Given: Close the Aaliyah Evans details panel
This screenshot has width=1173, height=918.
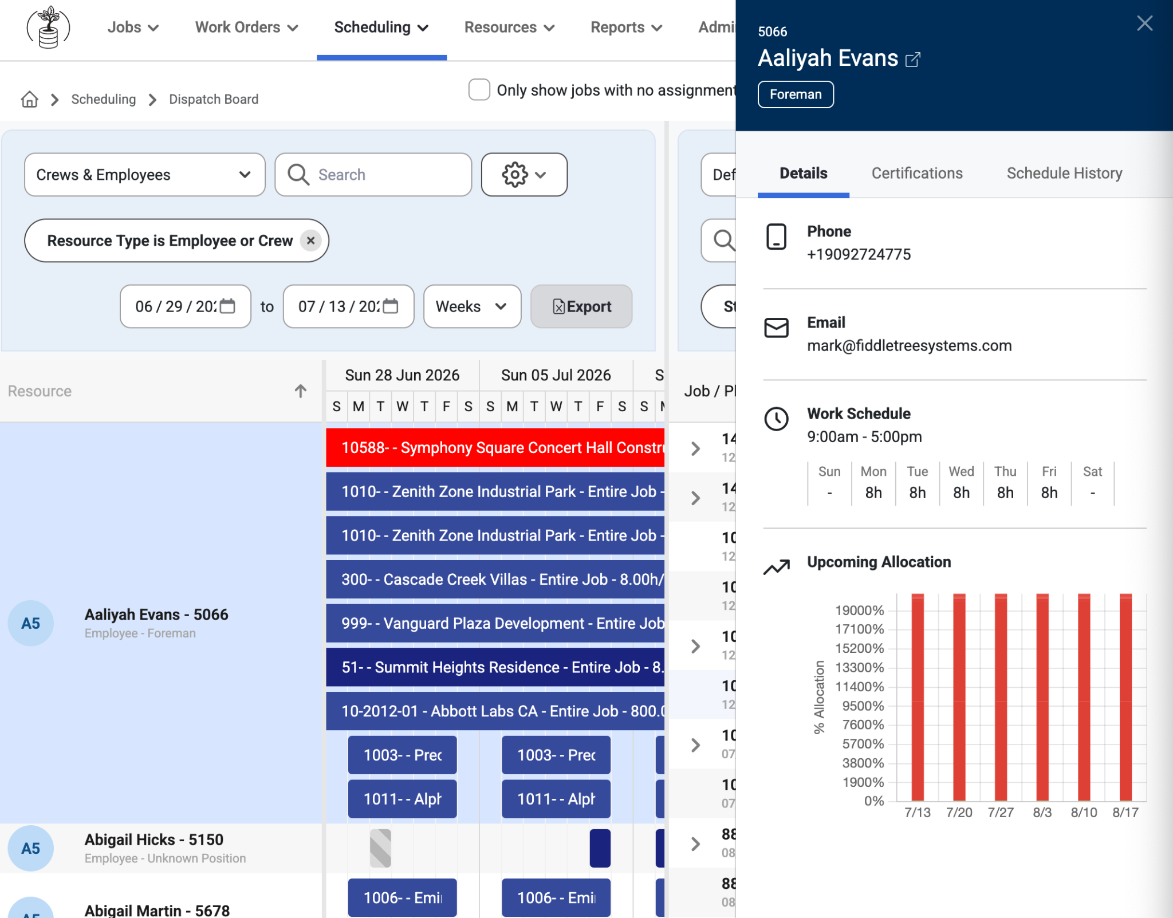Looking at the screenshot, I should (1144, 23).
